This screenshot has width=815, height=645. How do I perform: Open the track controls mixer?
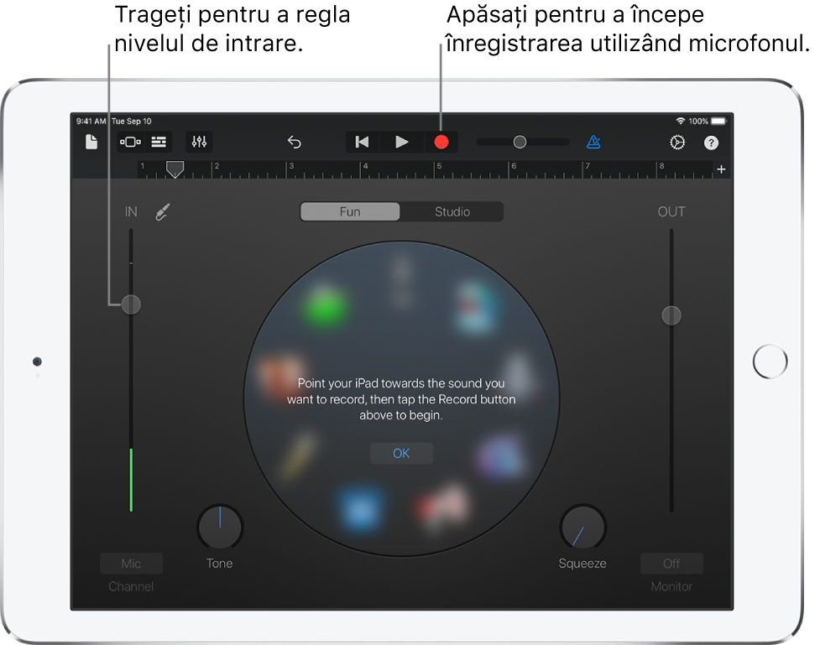point(198,142)
